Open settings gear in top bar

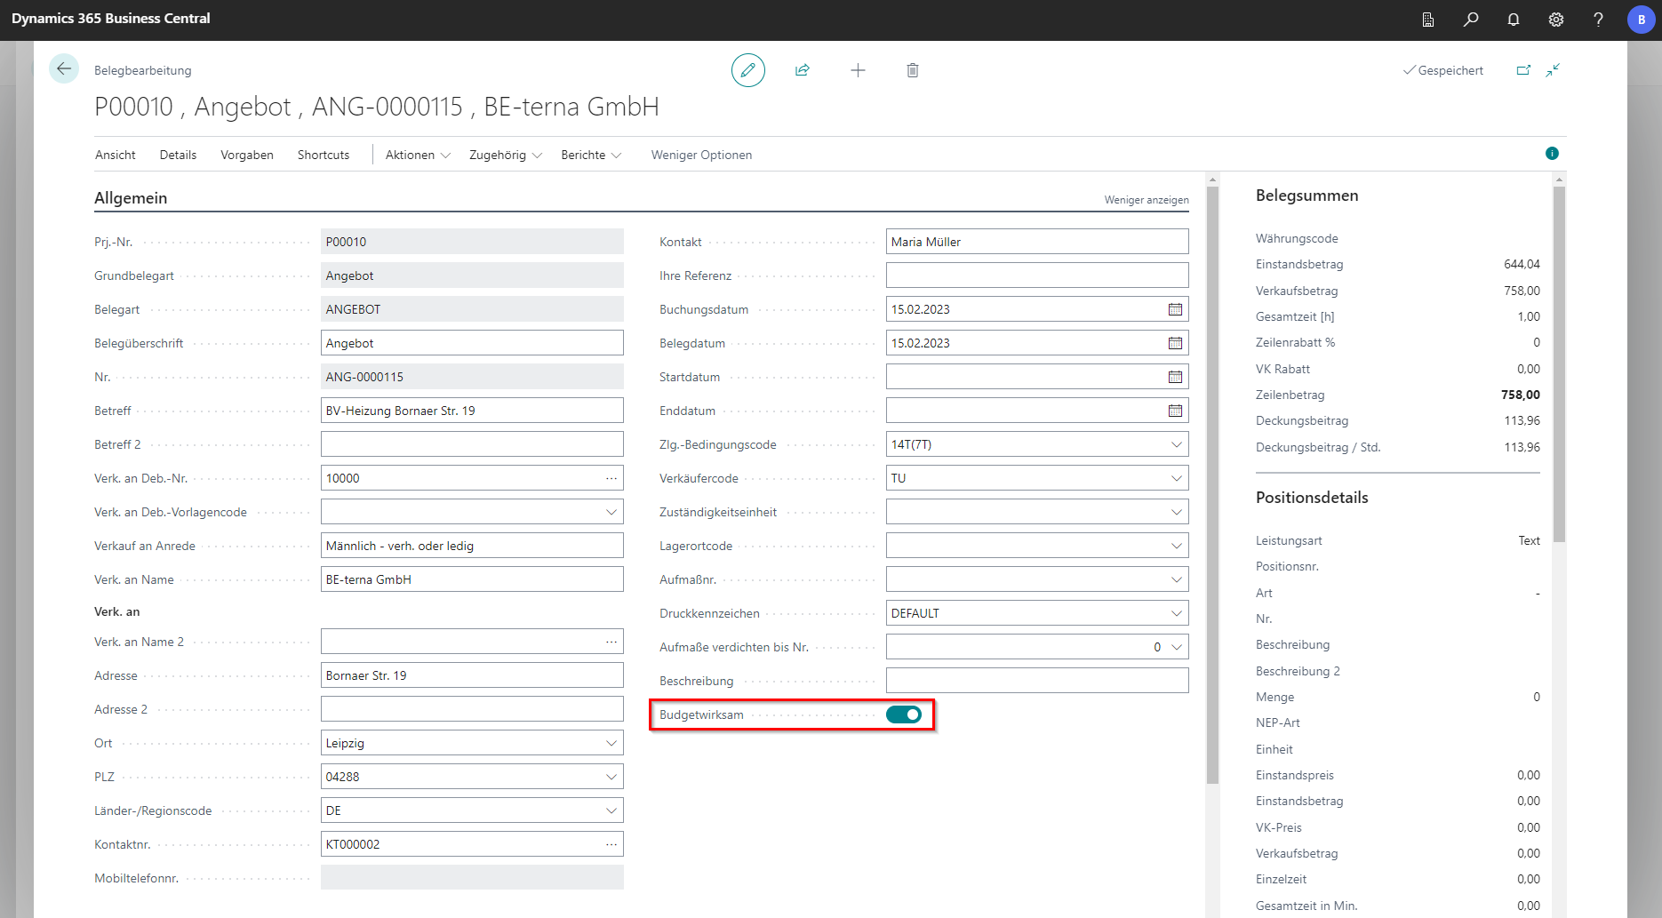click(x=1556, y=20)
